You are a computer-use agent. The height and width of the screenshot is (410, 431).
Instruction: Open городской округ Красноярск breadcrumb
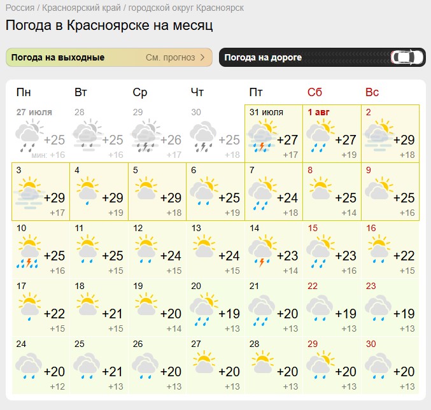coord(186,8)
